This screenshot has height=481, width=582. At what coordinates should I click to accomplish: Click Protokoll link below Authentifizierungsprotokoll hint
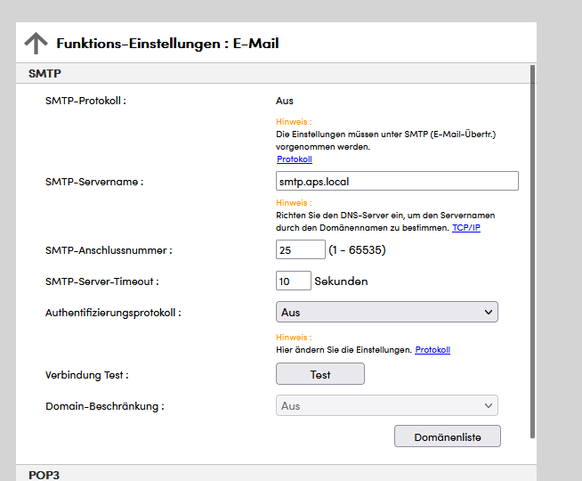432,350
